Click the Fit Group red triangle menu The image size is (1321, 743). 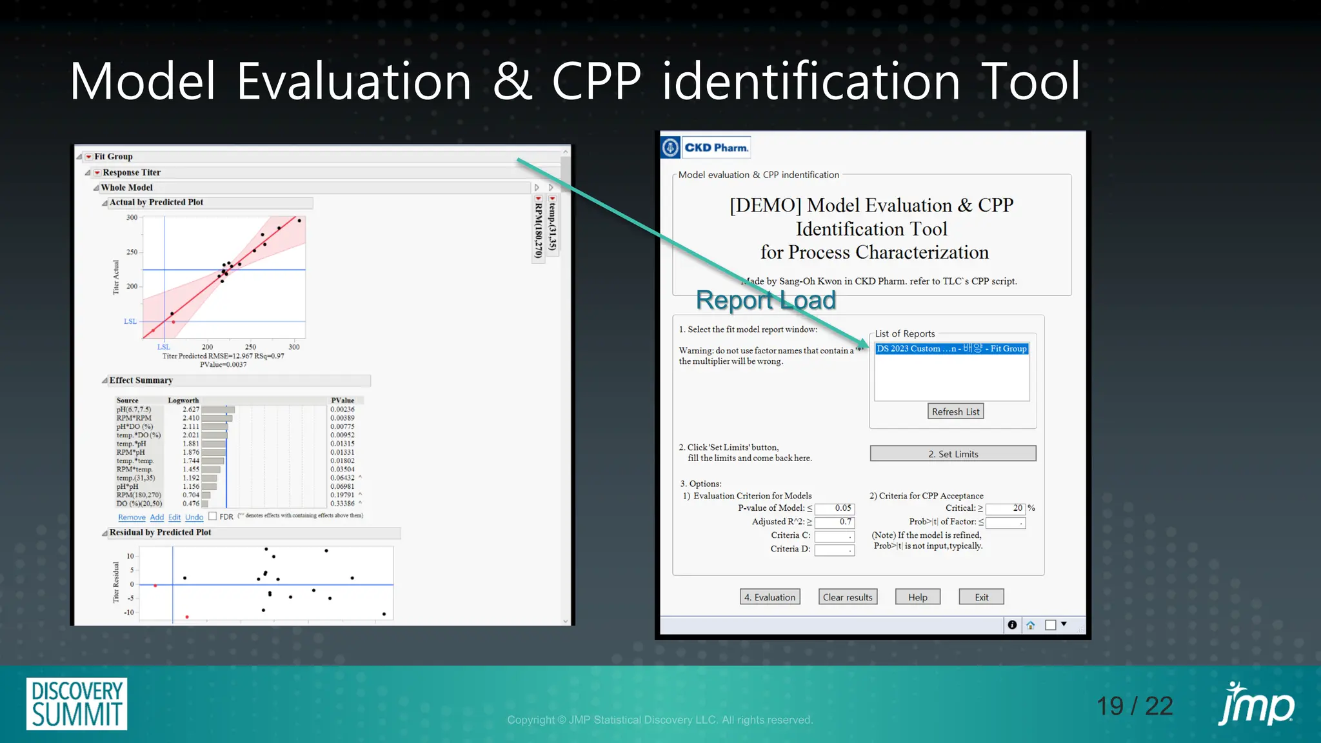(89, 157)
